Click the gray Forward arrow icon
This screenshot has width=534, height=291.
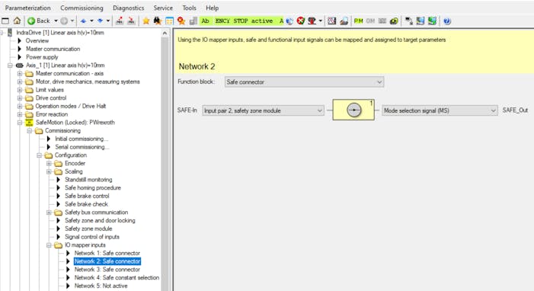coord(64,21)
